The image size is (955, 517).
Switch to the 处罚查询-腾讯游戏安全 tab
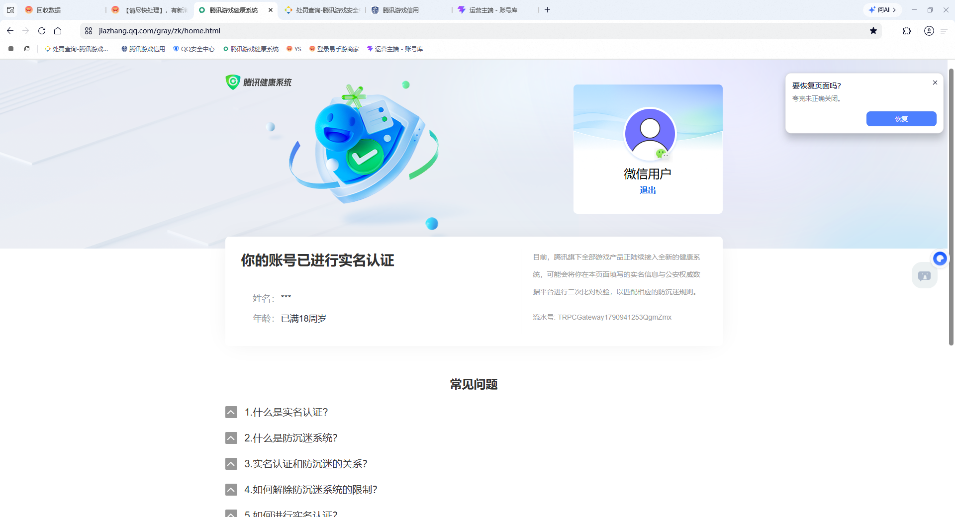[322, 10]
